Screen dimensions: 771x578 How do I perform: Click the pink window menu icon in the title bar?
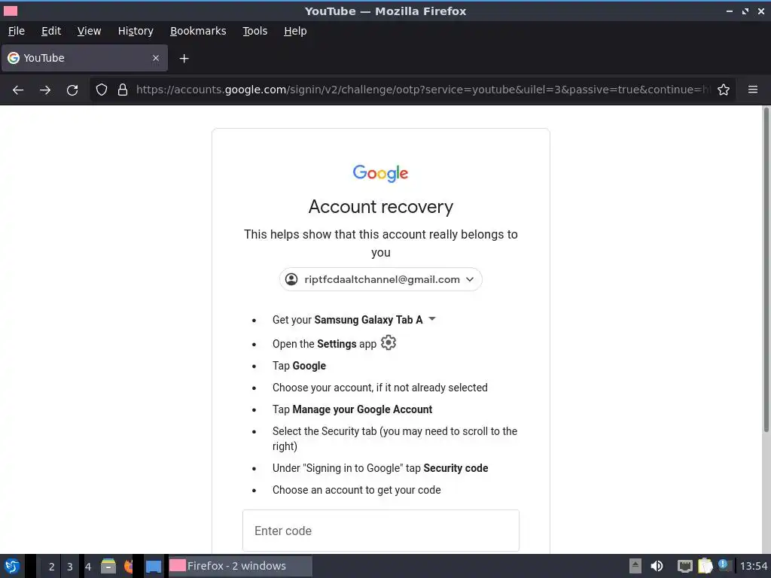click(11, 11)
